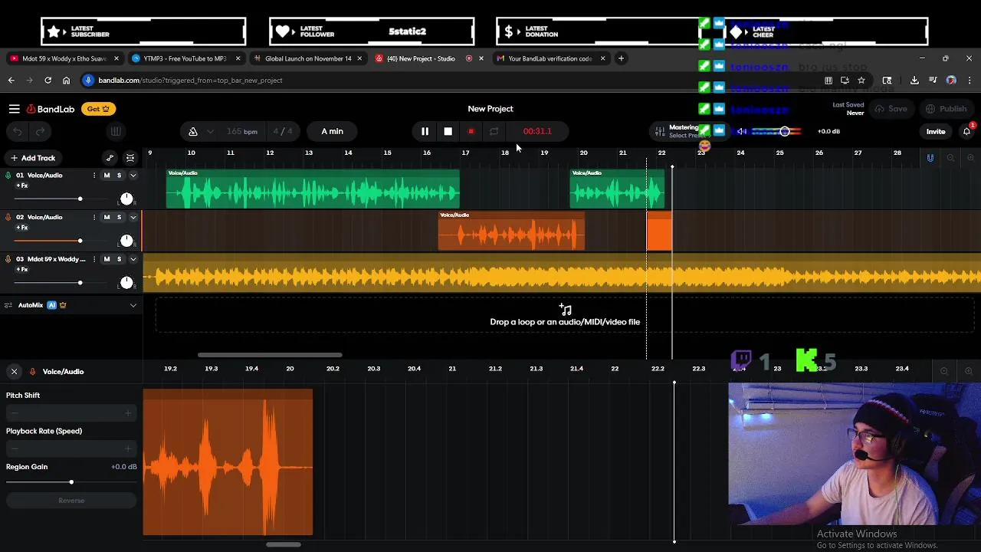Click the redo arrow icon

pyautogui.click(x=41, y=131)
